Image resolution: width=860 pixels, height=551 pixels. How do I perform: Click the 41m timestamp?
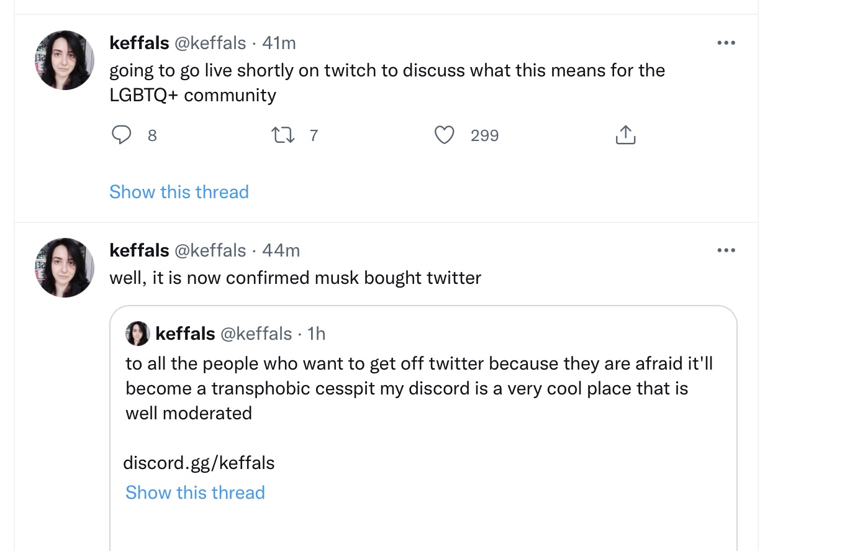click(x=279, y=43)
